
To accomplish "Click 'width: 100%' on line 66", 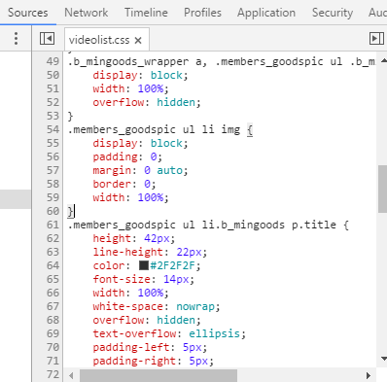I will tap(130, 293).
